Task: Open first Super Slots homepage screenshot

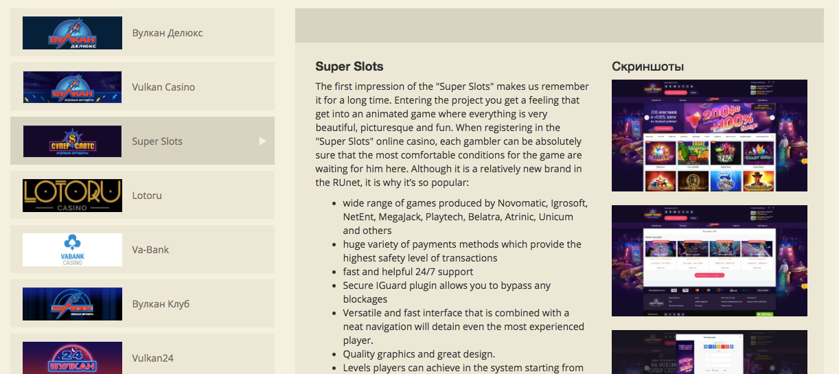Action: point(709,135)
